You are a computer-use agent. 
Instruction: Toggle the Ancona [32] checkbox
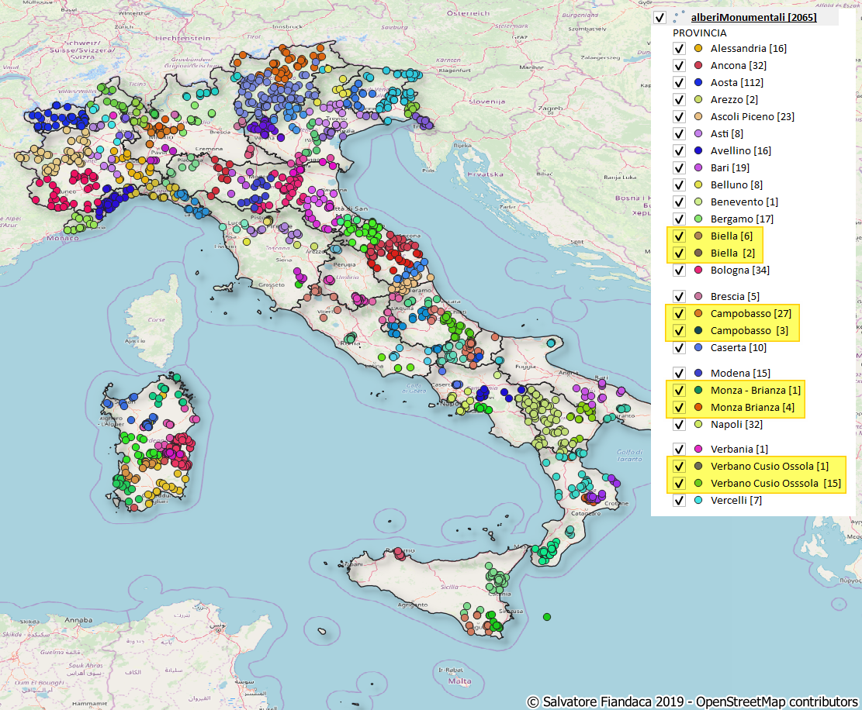click(x=679, y=65)
